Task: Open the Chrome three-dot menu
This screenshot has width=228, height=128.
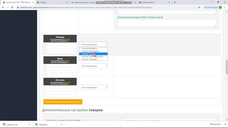Action: (x=225, y=7)
